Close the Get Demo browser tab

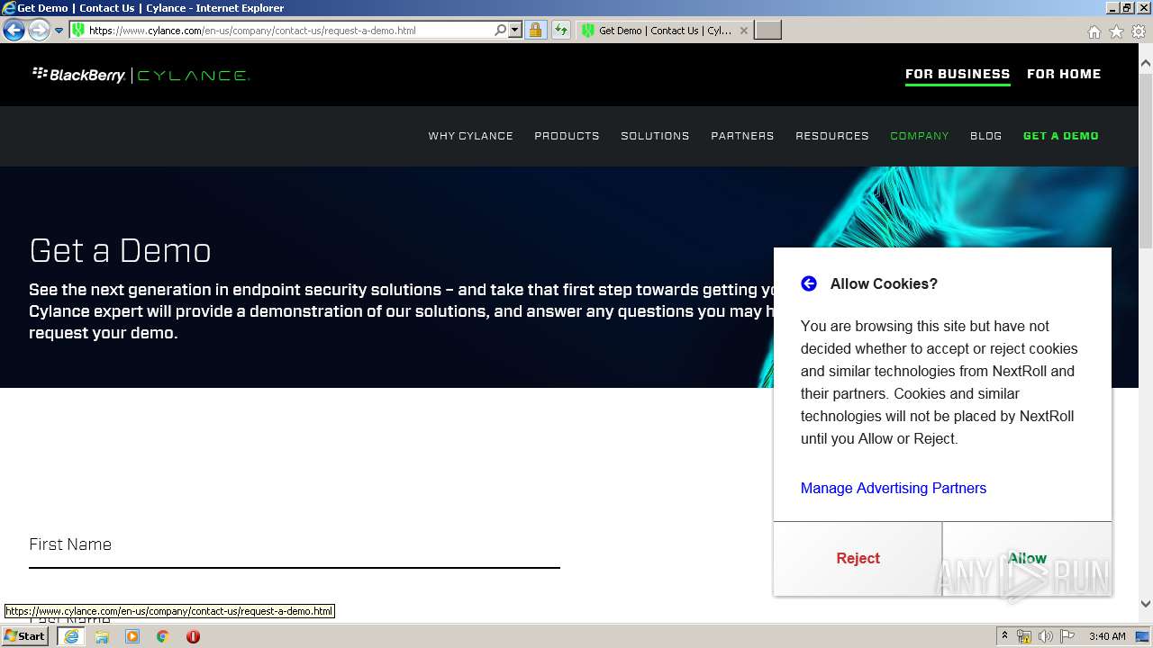[743, 30]
